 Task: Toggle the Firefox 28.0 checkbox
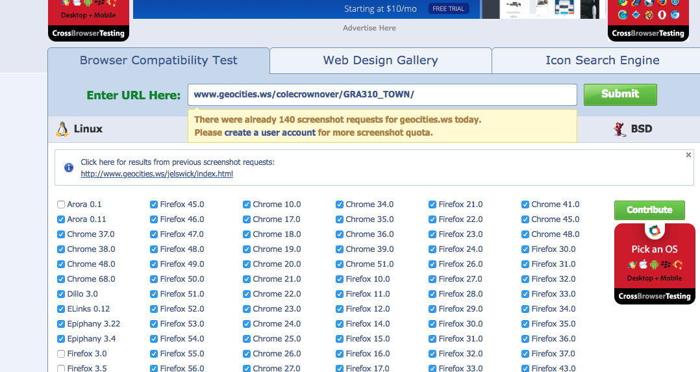point(432,294)
